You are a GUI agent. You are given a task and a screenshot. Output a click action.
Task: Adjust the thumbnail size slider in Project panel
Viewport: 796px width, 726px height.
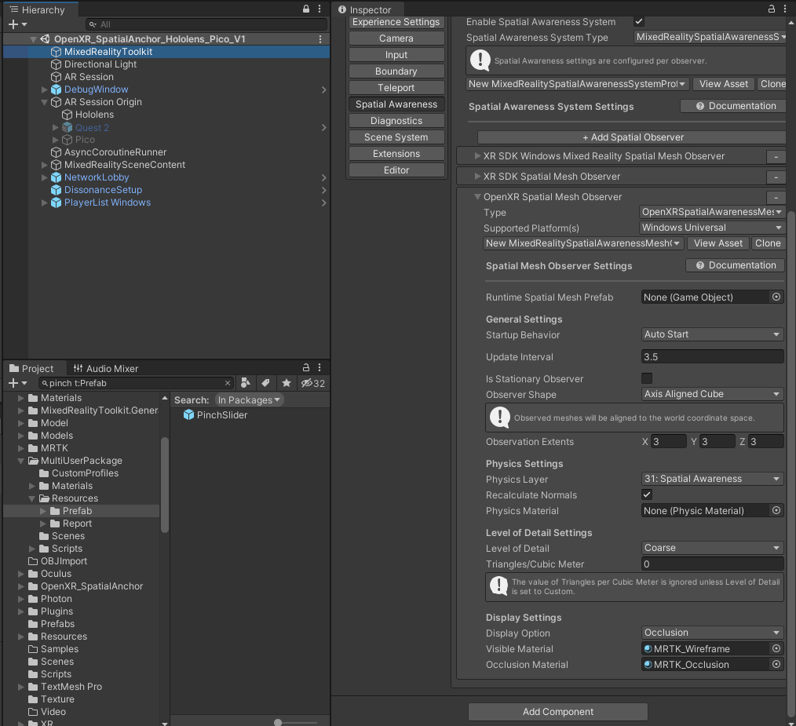click(x=277, y=721)
